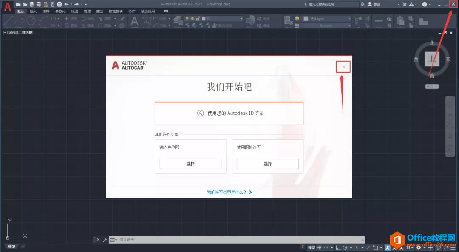Click the status bar customization hamburger icon
Image resolution: width=459 pixels, height=252 pixels.
click(x=453, y=248)
